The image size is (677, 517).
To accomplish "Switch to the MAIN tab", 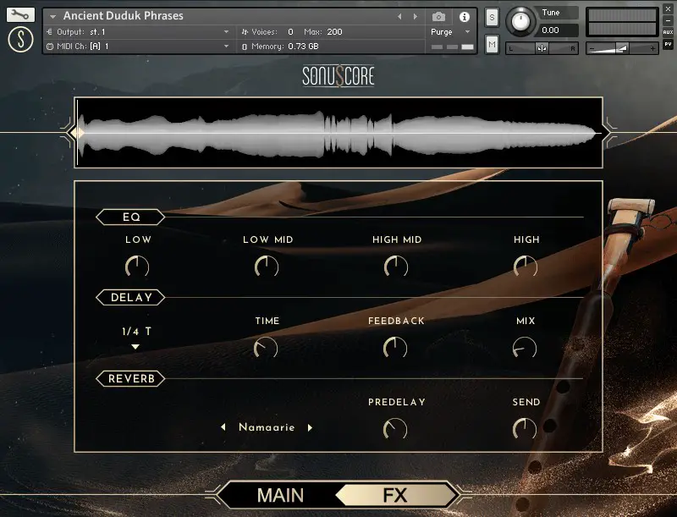I will click(x=279, y=496).
